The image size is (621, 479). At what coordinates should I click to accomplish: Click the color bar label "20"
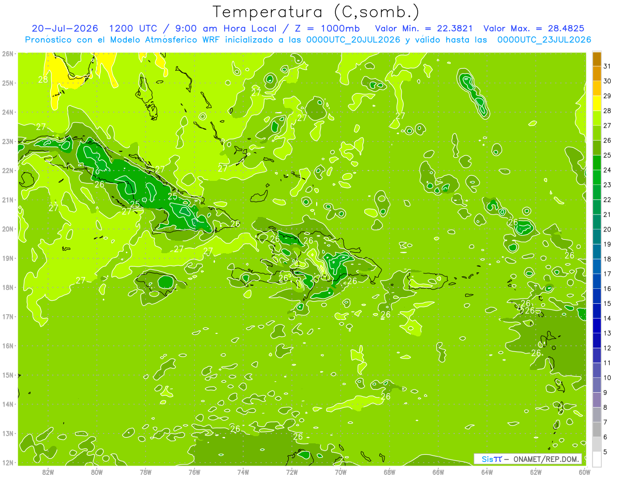[607, 229]
